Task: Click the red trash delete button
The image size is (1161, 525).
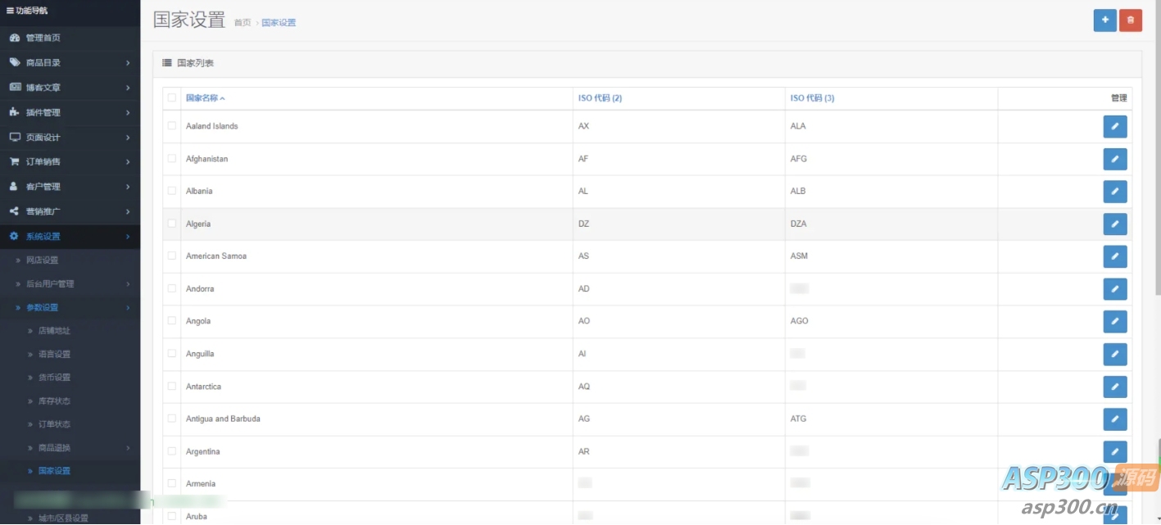Action: point(1131,20)
